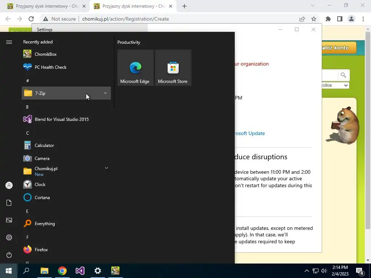Screen dimensions: 371x278
Task: Switch to the first Chrome tab
Action: (x=46, y=6)
